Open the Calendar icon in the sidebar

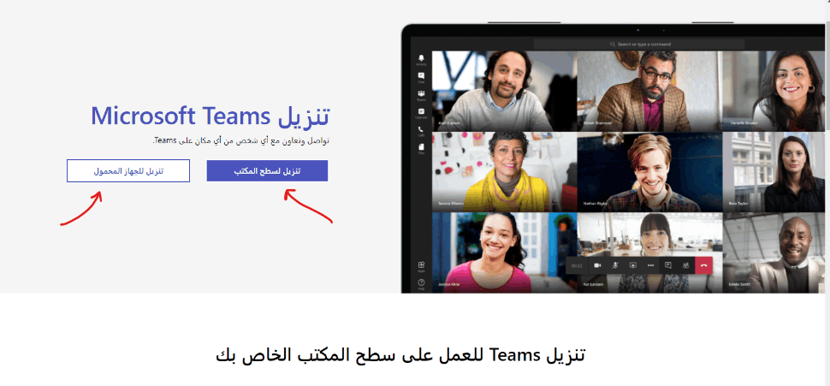pos(421,113)
